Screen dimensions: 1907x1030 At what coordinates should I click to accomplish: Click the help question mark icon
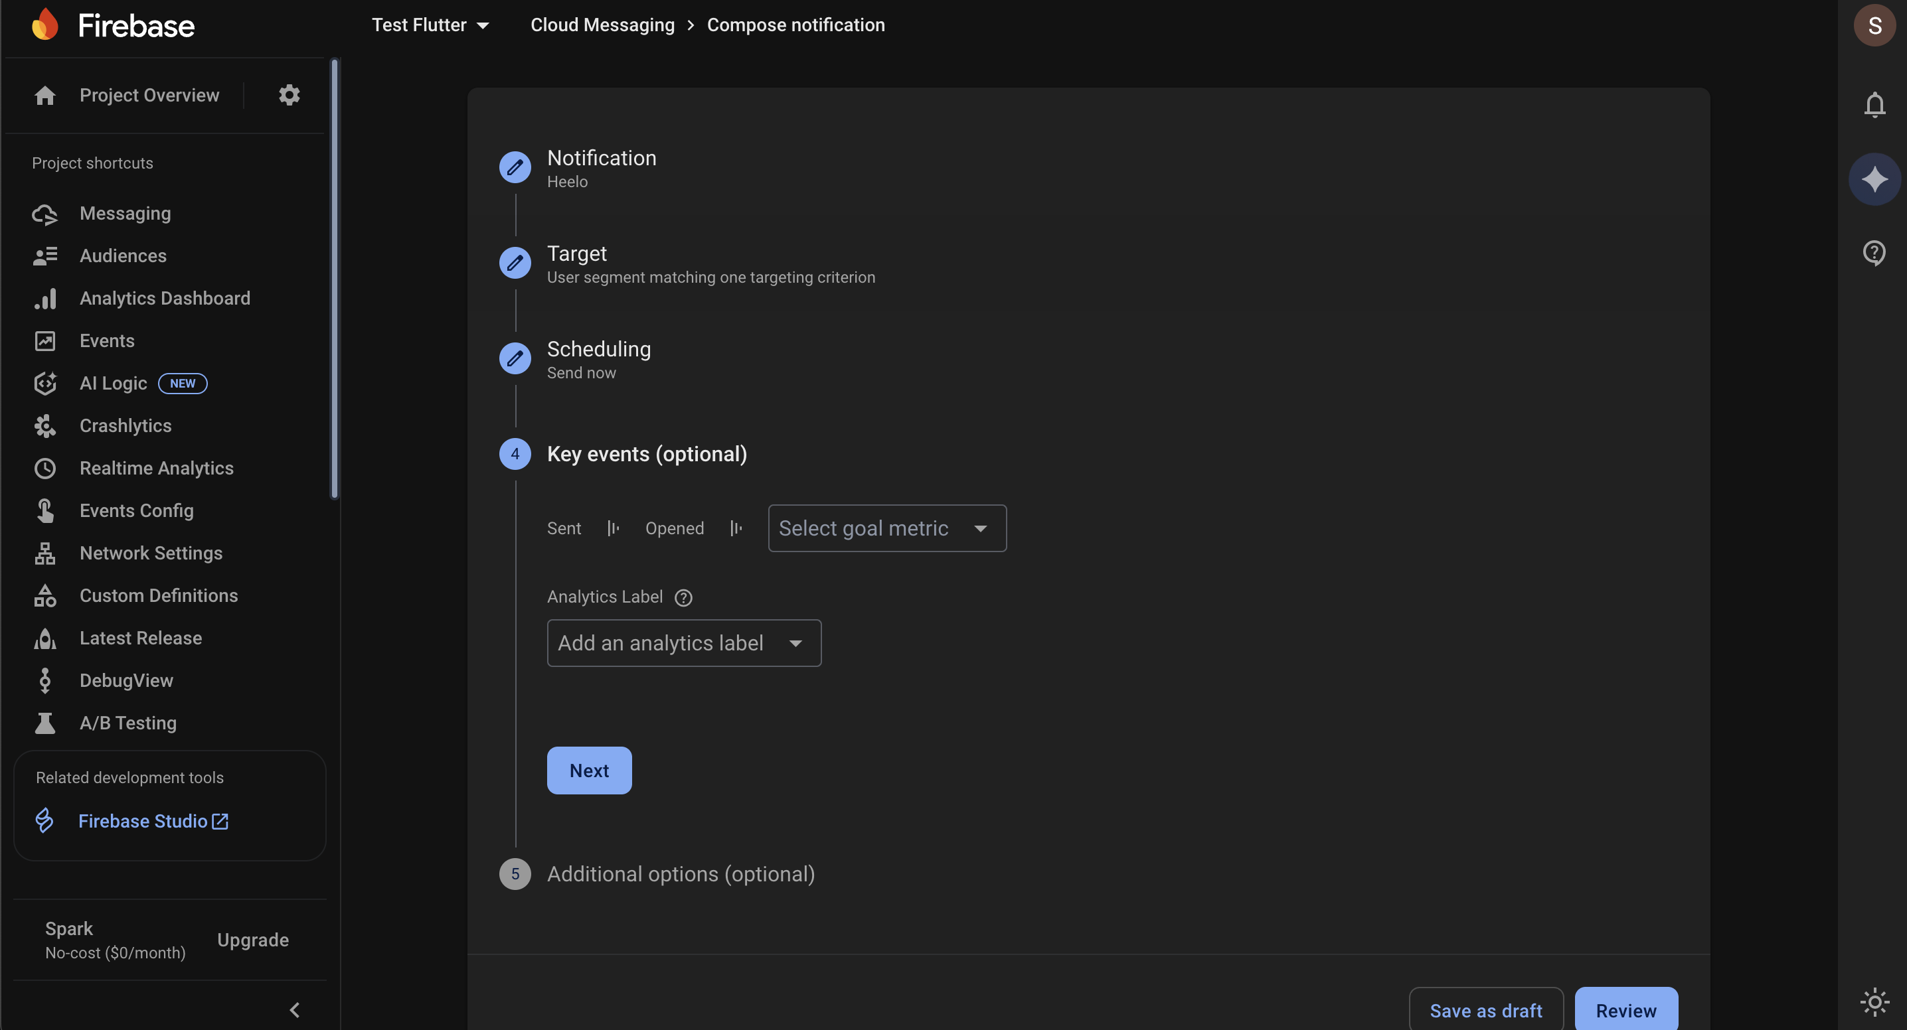1874,253
